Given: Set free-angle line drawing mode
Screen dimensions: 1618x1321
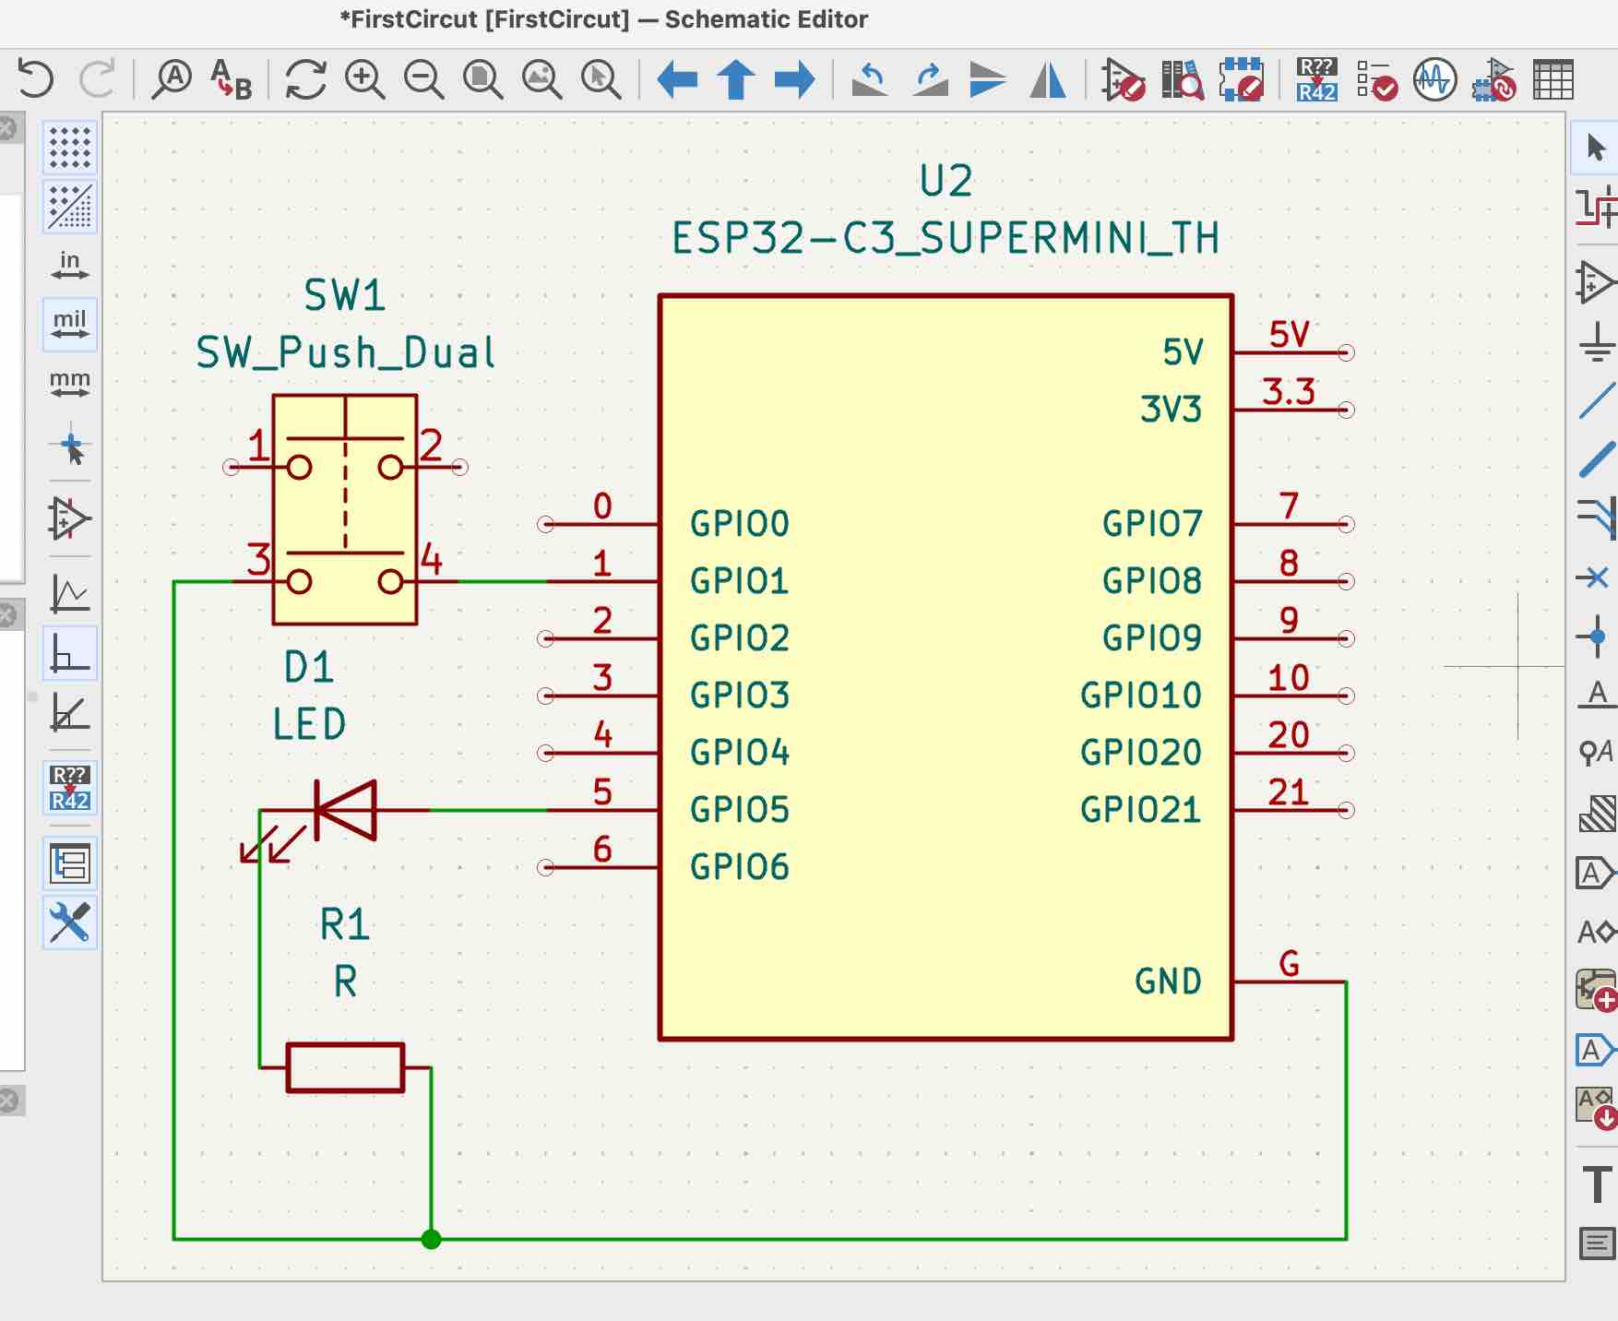Looking at the screenshot, I should [70, 593].
